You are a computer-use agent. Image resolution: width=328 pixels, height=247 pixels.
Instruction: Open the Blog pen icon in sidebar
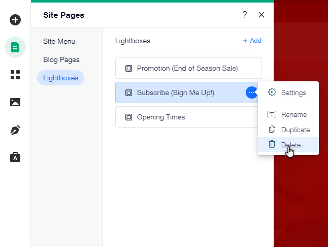tap(15, 130)
